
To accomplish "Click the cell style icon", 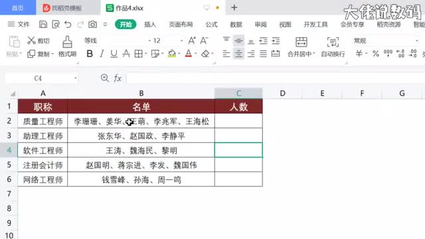I will click(x=155, y=54).
